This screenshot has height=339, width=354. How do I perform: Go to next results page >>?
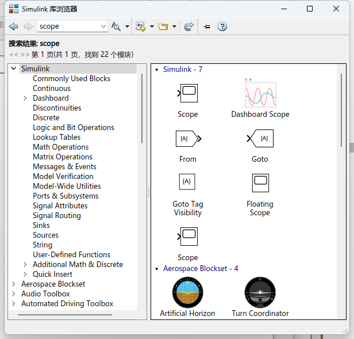(25, 55)
